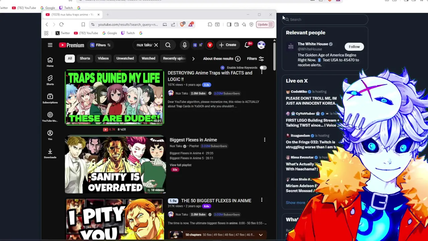Follow The White House on X
Image resolution: width=428 pixels, height=241 pixels.
[x=354, y=47]
